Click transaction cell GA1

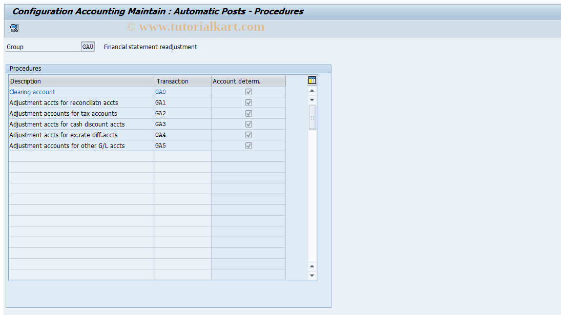[183, 102]
